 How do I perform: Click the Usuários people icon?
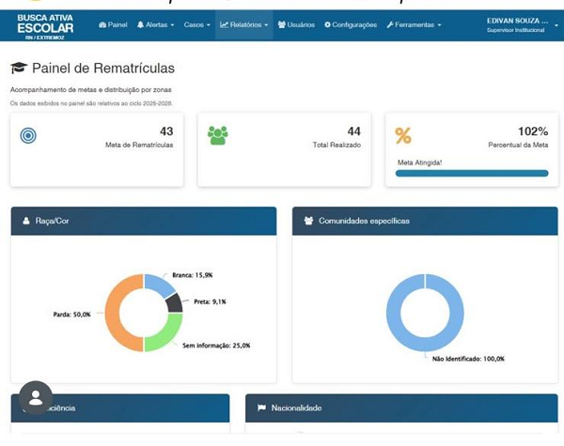pos(282,24)
